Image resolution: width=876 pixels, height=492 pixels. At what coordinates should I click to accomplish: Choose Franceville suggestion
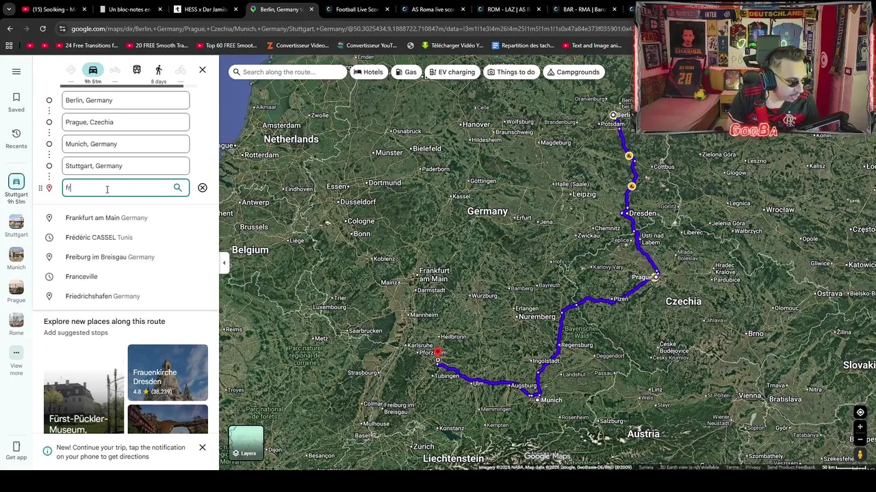pyautogui.click(x=126, y=277)
